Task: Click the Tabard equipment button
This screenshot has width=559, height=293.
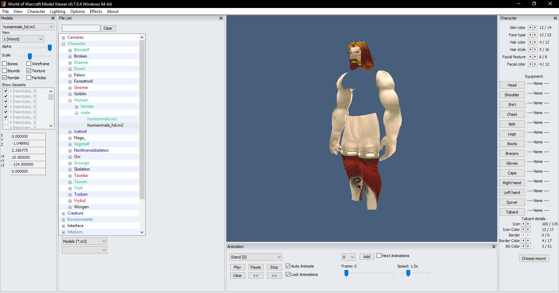Action: [x=512, y=212]
